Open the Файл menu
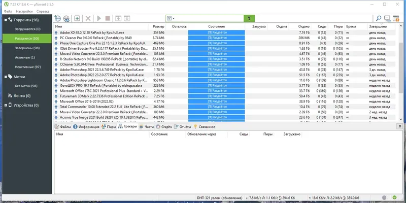The height and width of the screenshot is (203, 406). pos(8,11)
